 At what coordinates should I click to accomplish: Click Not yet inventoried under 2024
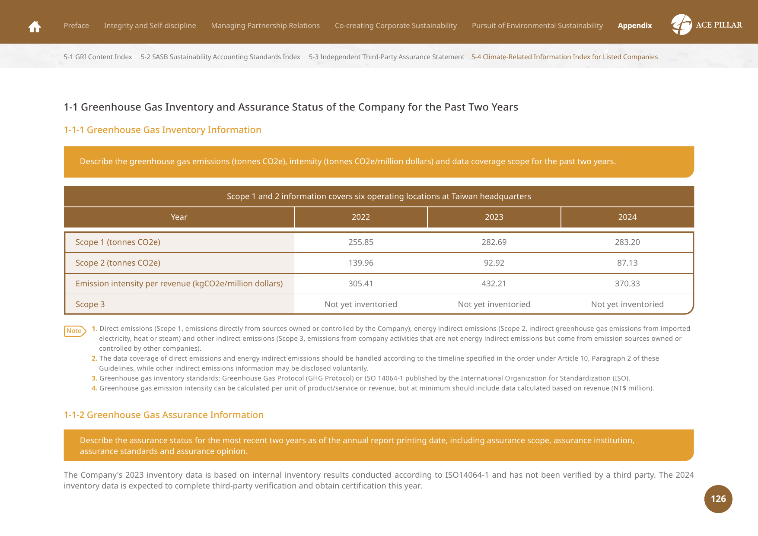[x=627, y=304]
